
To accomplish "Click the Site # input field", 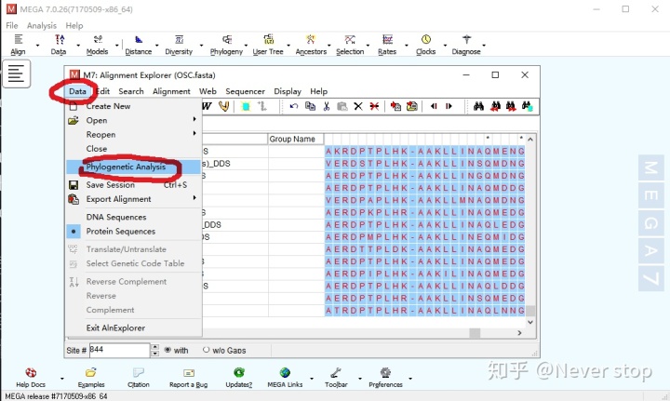I will tap(119, 350).
